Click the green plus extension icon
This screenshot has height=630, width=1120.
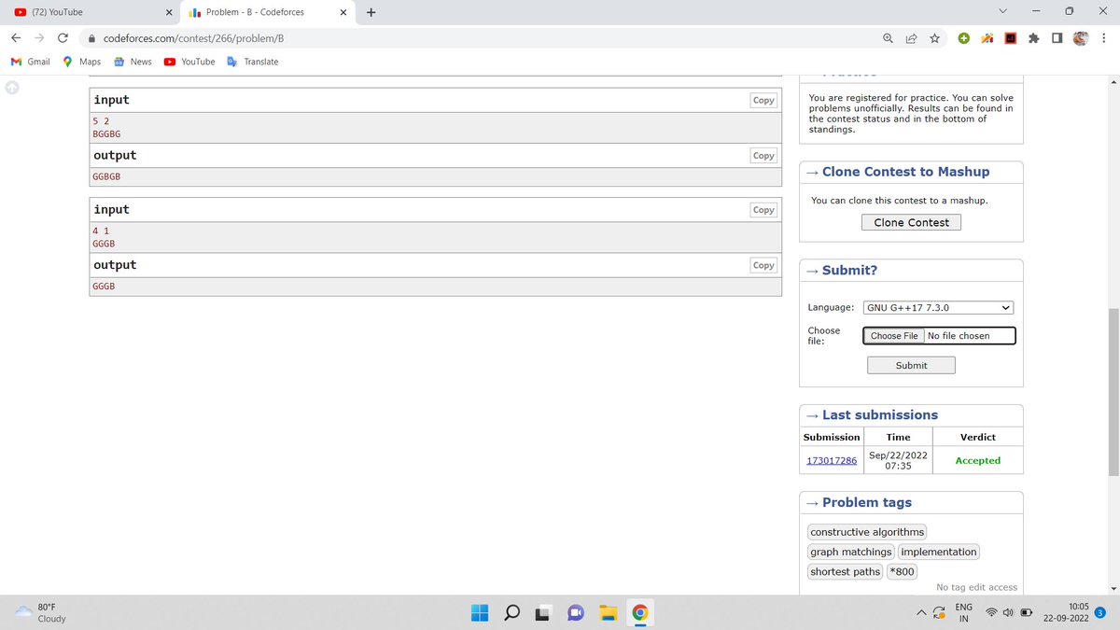coord(963,38)
